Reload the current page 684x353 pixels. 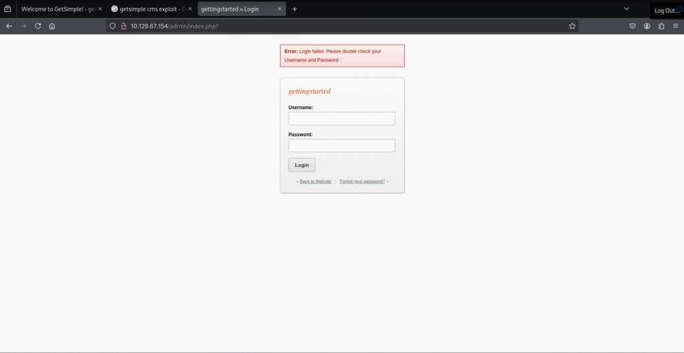[38, 26]
